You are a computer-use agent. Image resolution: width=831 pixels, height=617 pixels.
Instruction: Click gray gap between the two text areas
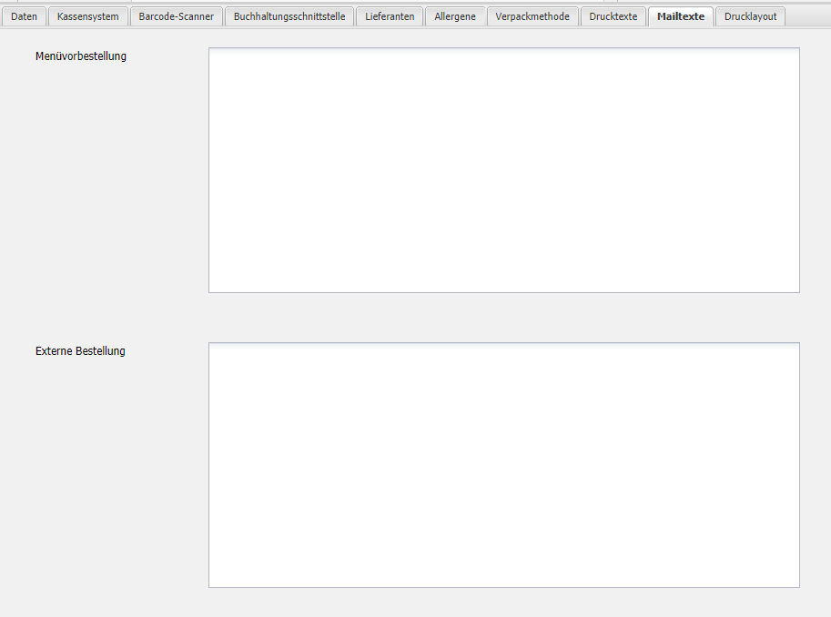503,318
